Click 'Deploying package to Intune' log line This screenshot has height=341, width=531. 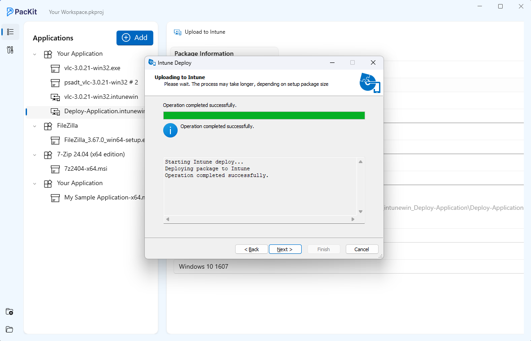coord(207,168)
